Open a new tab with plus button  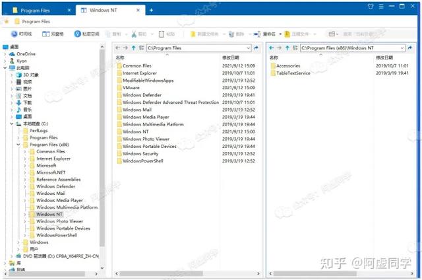(151, 10)
